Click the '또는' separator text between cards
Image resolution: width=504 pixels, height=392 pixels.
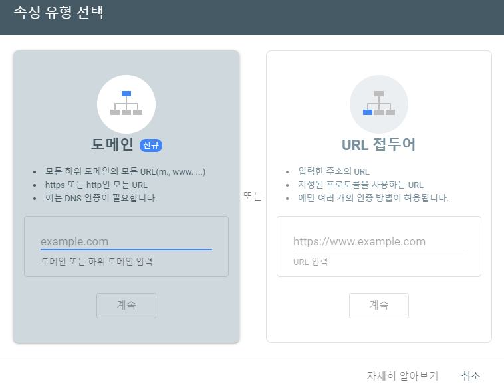click(253, 196)
